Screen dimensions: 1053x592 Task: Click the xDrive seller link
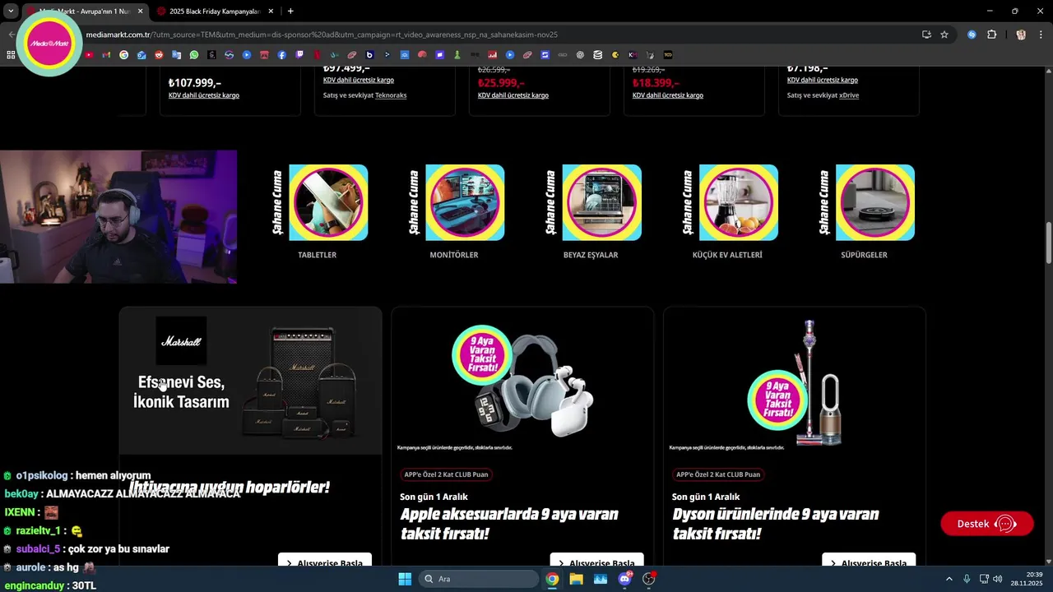click(x=849, y=95)
